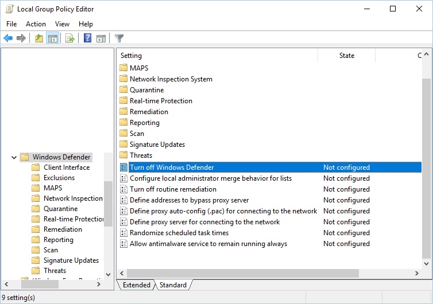The height and width of the screenshot is (304, 433).
Task: Click the MAPS folder icon in the Setting list
Action: click(123, 68)
